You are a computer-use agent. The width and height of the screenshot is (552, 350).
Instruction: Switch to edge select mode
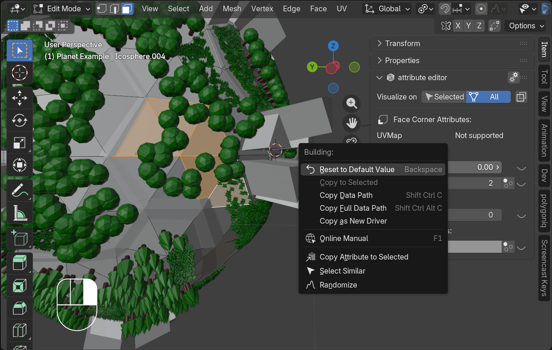[114, 9]
